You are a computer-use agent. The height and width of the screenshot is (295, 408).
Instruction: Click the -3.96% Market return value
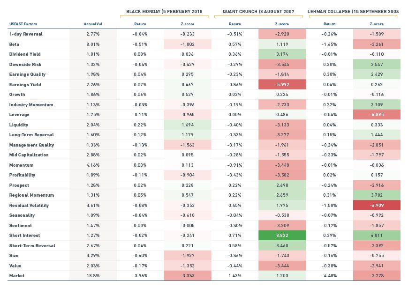point(140,276)
